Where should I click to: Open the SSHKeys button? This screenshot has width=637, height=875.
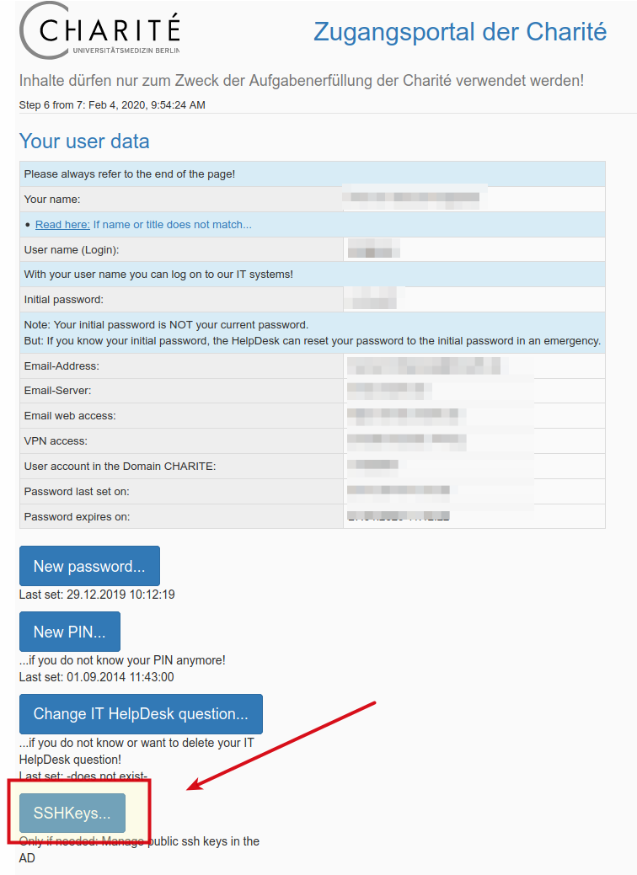72,813
